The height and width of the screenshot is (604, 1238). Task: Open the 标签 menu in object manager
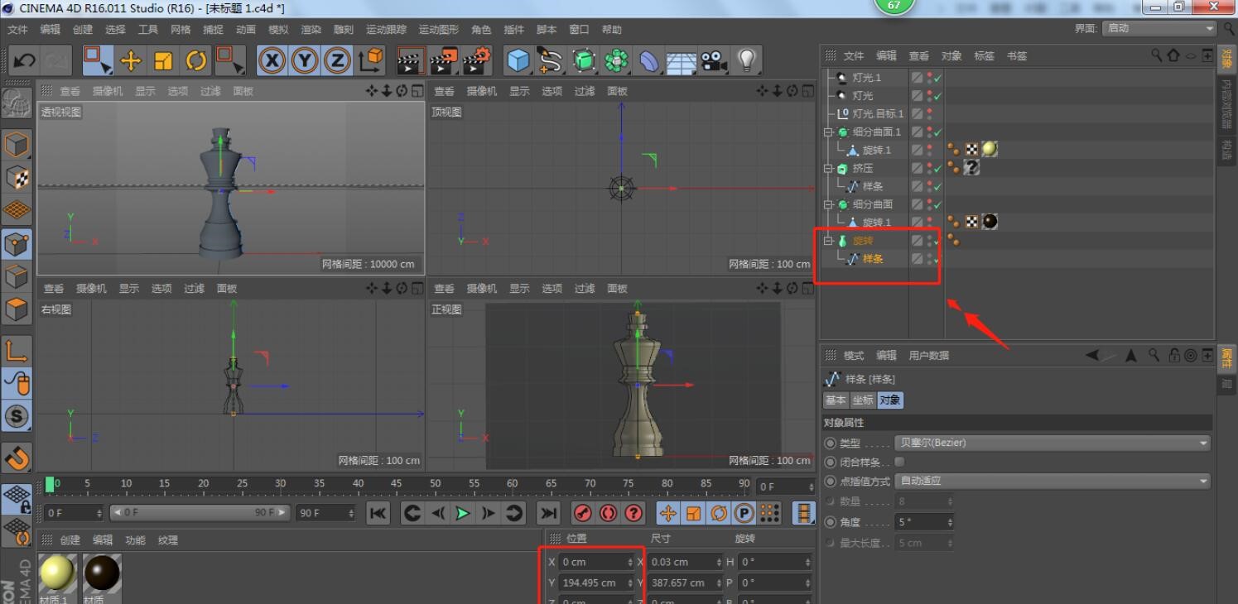[x=984, y=55]
